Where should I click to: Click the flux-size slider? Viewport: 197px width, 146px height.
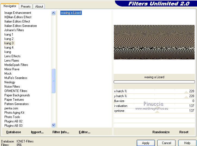point(154,101)
